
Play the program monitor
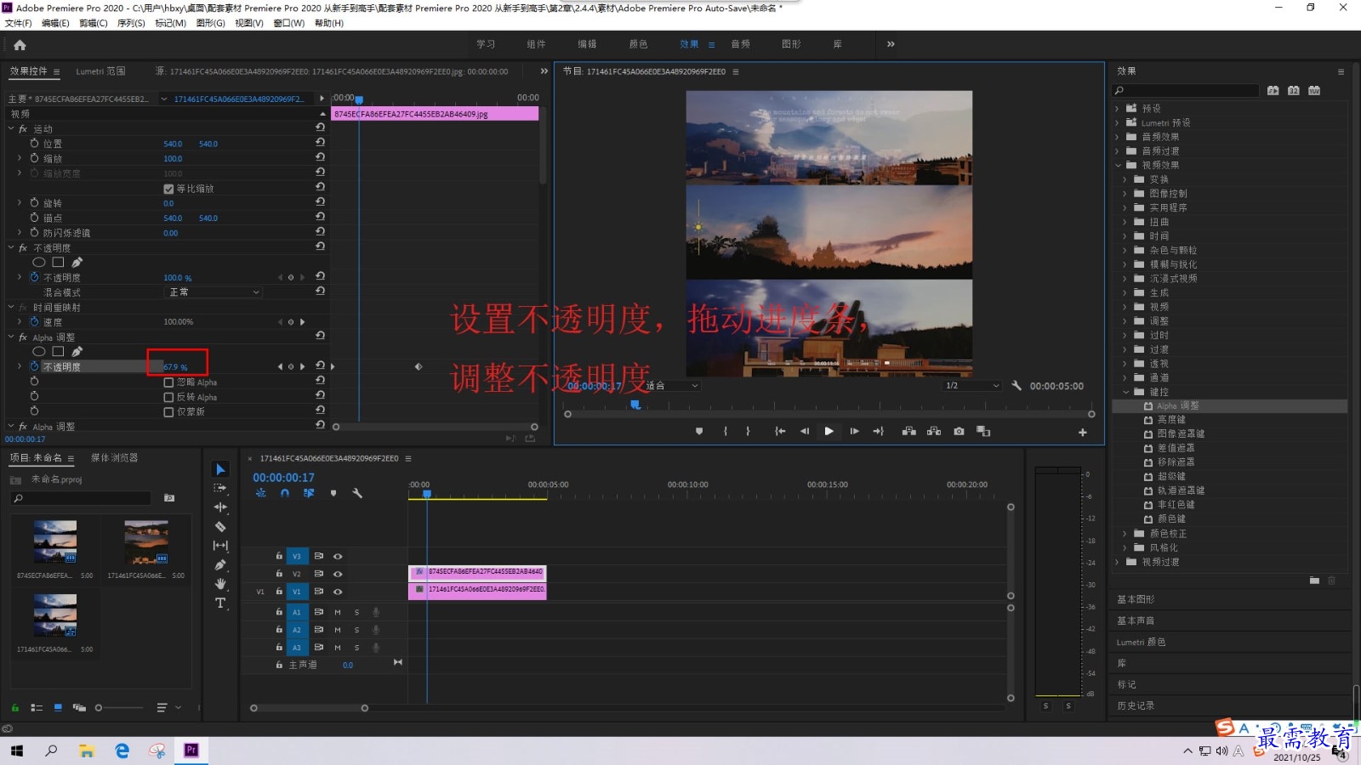(x=829, y=431)
